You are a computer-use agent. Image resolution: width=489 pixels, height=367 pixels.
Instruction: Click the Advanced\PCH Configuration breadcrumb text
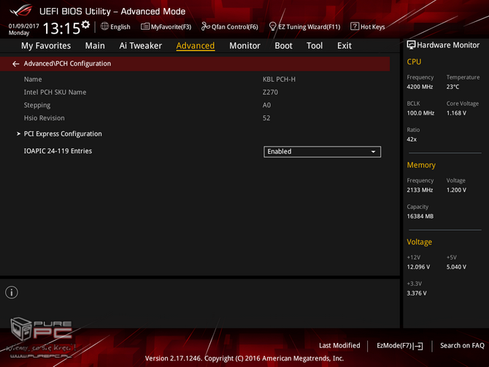pyautogui.click(x=67, y=63)
